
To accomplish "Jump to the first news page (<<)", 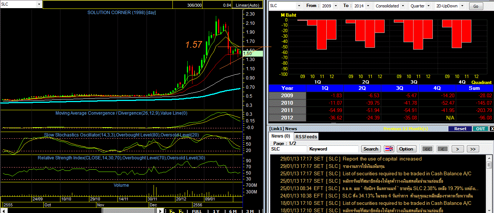I will pos(428,149).
